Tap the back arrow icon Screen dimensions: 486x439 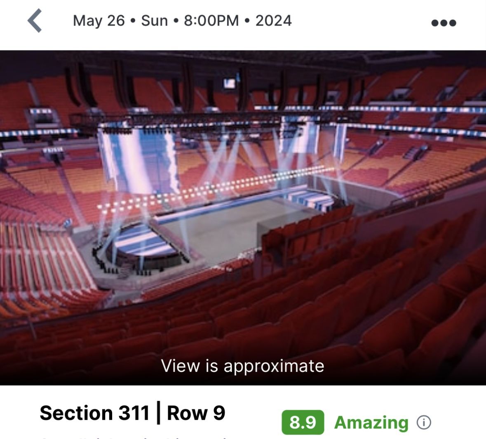point(35,21)
